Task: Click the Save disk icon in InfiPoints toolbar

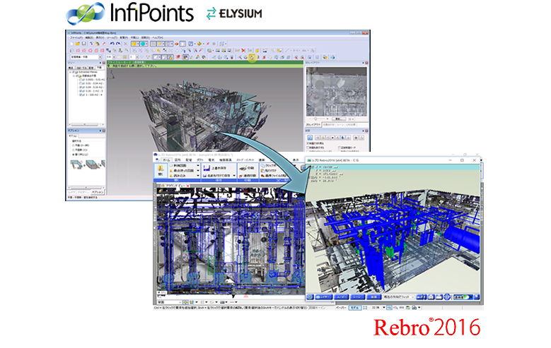Action: pyautogui.click(x=83, y=44)
